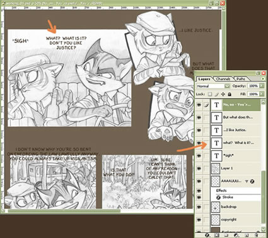Click the Layers panel scroll down arrow
Viewport: 268px width, 238px height.
(263, 229)
